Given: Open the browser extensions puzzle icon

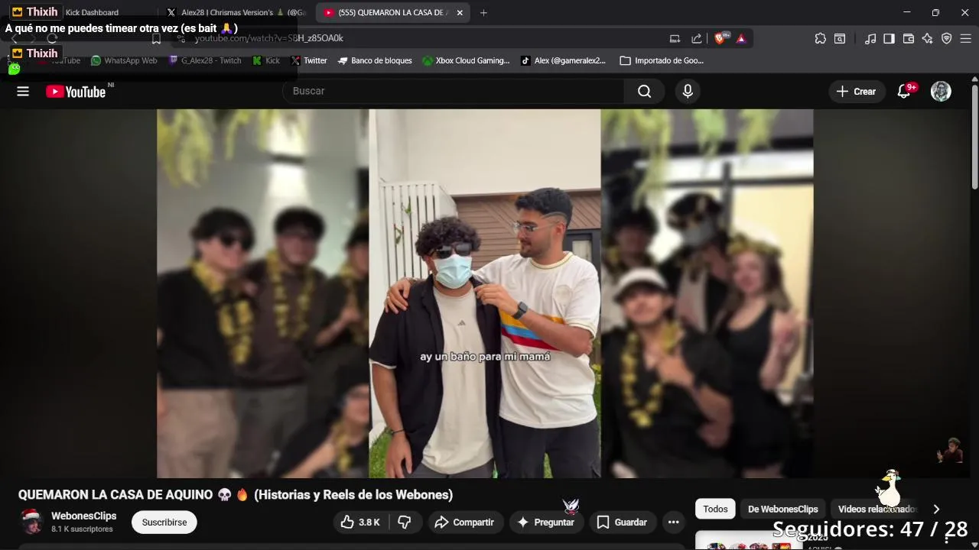Looking at the screenshot, I should coord(821,38).
